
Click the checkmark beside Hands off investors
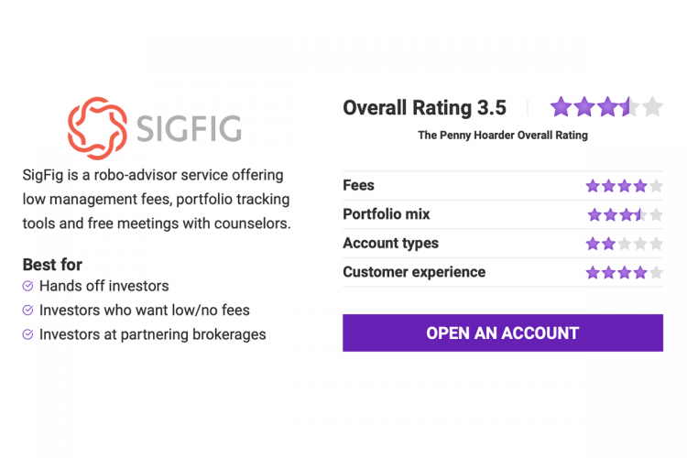[27, 286]
